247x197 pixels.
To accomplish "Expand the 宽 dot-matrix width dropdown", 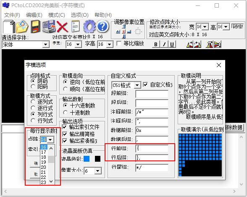I will tap(205, 27).
